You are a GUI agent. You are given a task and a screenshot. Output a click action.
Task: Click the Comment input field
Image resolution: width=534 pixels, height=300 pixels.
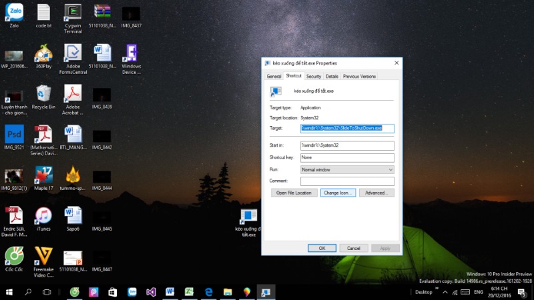347,181
